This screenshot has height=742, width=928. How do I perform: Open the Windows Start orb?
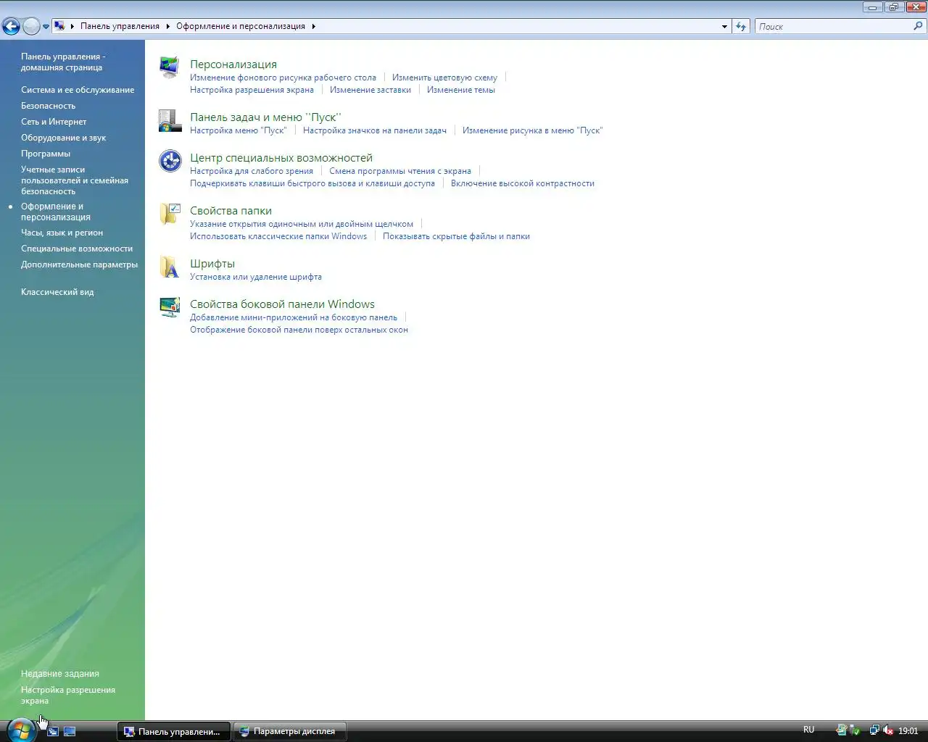point(21,730)
